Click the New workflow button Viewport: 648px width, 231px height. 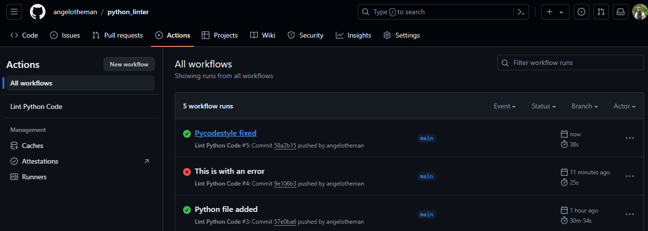129,64
